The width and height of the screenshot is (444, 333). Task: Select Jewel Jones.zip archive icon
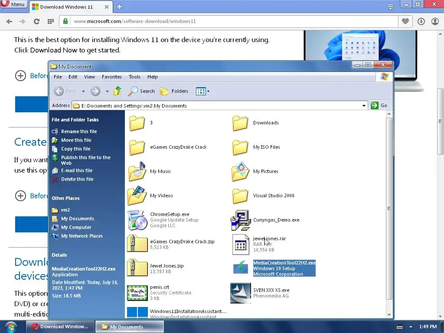[137, 268]
